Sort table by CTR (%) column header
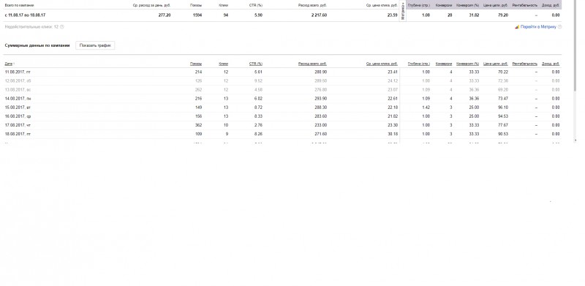585x286 pixels. pyautogui.click(x=255, y=64)
